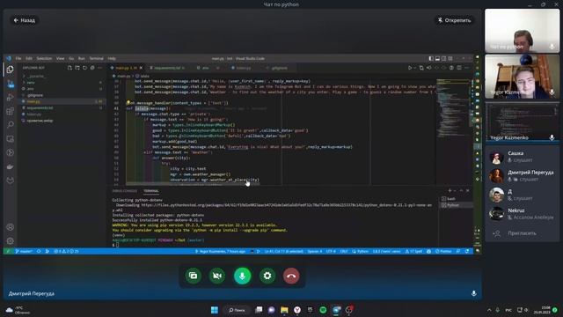
Task: Share screen with the call toolbar button
Action: [194, 276]
